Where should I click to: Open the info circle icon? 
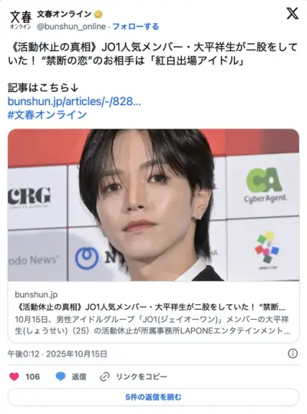tap(292, 353)
